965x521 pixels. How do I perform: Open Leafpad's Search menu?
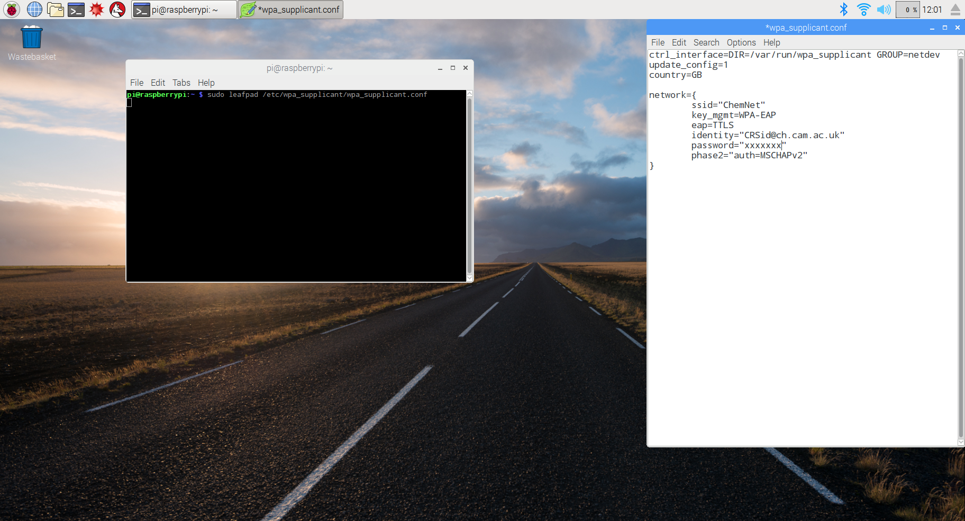pos(706,42)
